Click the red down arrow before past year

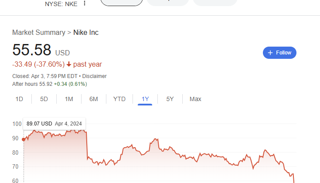point(69,64)
